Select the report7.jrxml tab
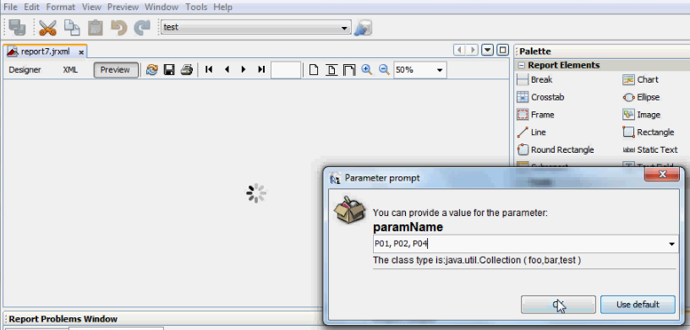 [x=45, y=51]
